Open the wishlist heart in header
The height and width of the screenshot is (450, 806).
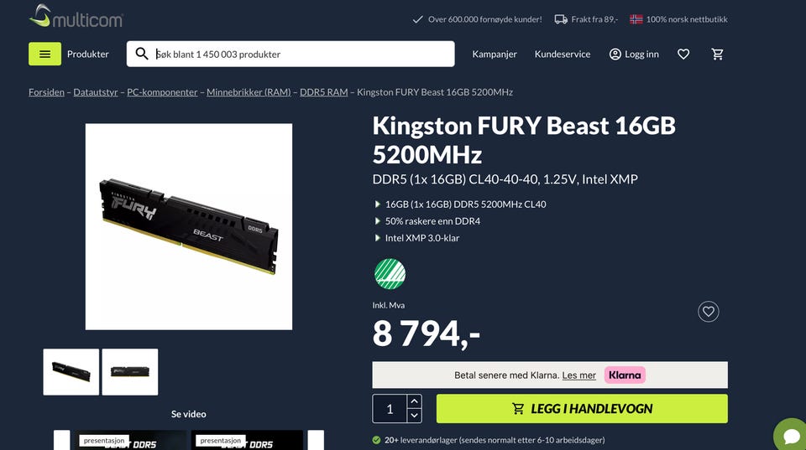(683, 54)
